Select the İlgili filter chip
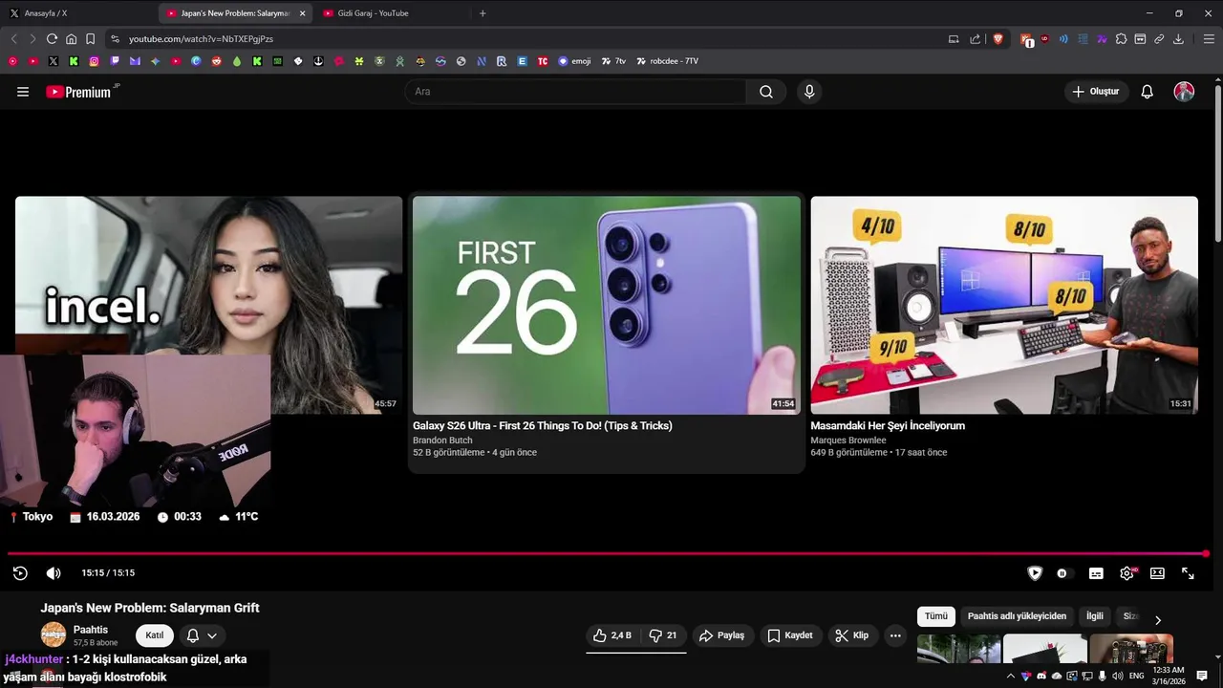The height and width of the screenshot is (688, 1223). coord(1095,616)
